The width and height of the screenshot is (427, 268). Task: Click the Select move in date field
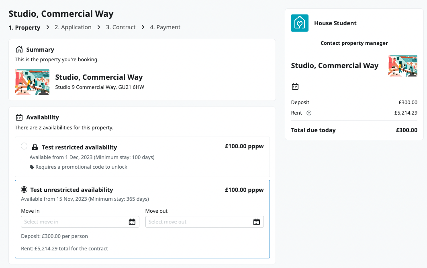(x=74, y=222)
